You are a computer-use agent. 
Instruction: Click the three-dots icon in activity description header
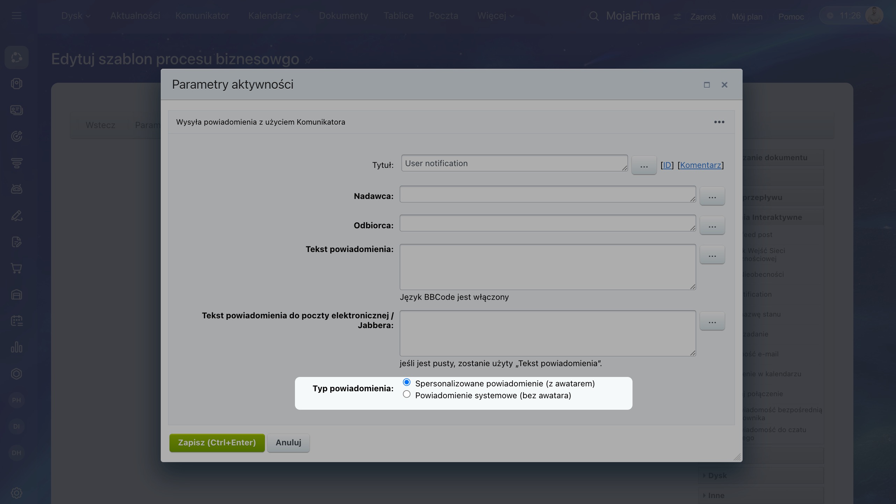(719, 122)
